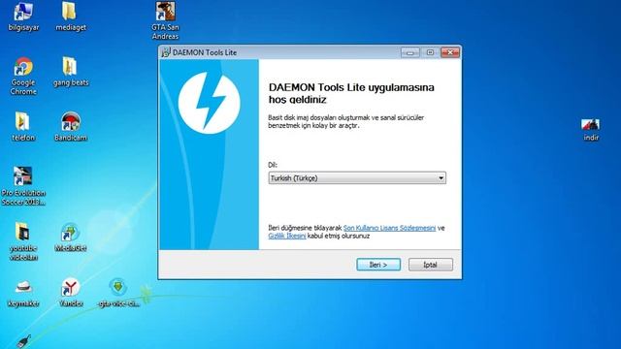Open the mediaget folder icon

click(x=71, y=16)
